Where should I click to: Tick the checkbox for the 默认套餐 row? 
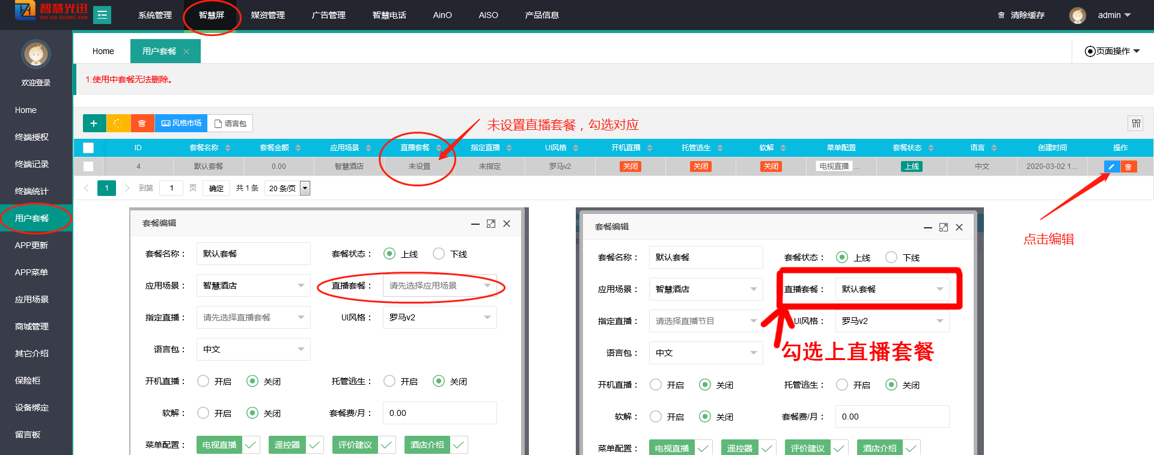(88, 166)
